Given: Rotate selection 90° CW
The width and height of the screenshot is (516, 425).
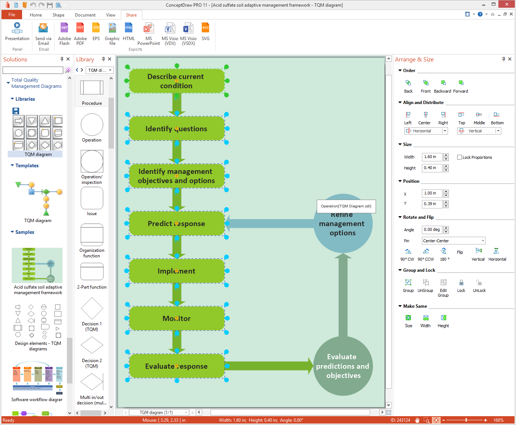Looking at the screenshot, I should tap(408, 251).
